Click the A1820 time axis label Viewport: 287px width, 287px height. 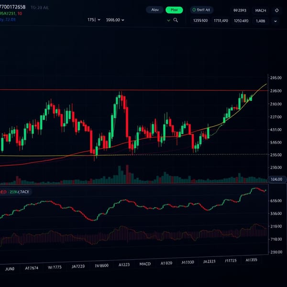pyautogui.click(x=166, y=263)
